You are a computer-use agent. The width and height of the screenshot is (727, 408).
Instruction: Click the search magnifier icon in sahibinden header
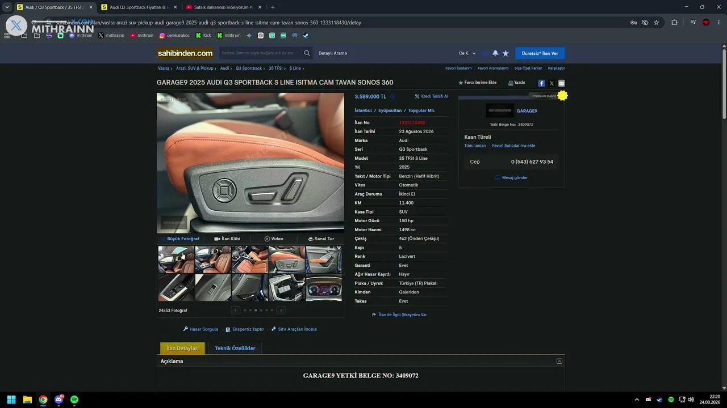(307, 53)
